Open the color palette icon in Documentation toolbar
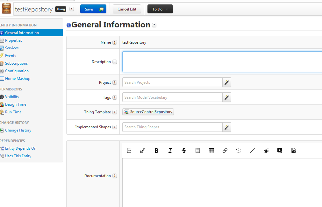Image resolution: width=322 pixels, height=207 pixels. click(x=266, y=151)
